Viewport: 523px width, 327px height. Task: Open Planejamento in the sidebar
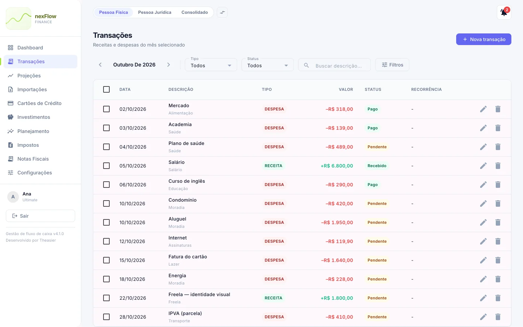[x=40, y=131]
